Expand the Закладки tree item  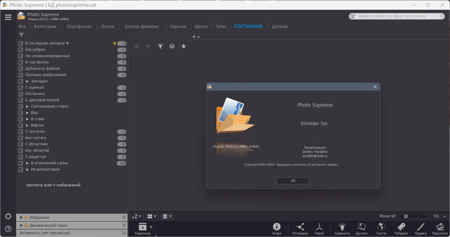click(28, 81)
